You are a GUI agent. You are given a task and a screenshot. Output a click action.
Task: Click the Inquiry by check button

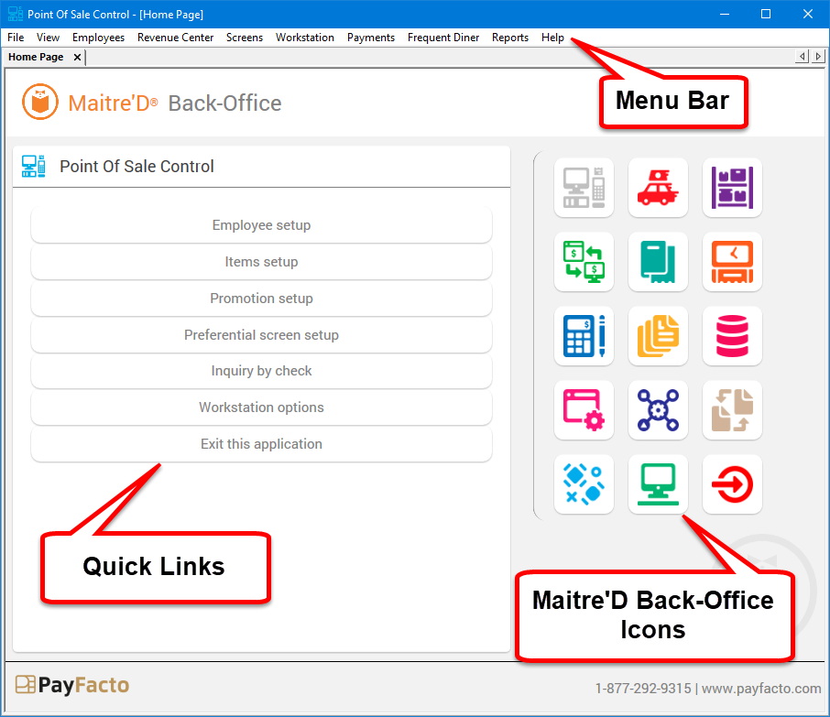point(261,371)
